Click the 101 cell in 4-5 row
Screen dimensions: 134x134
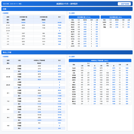[x=43, y=44]
